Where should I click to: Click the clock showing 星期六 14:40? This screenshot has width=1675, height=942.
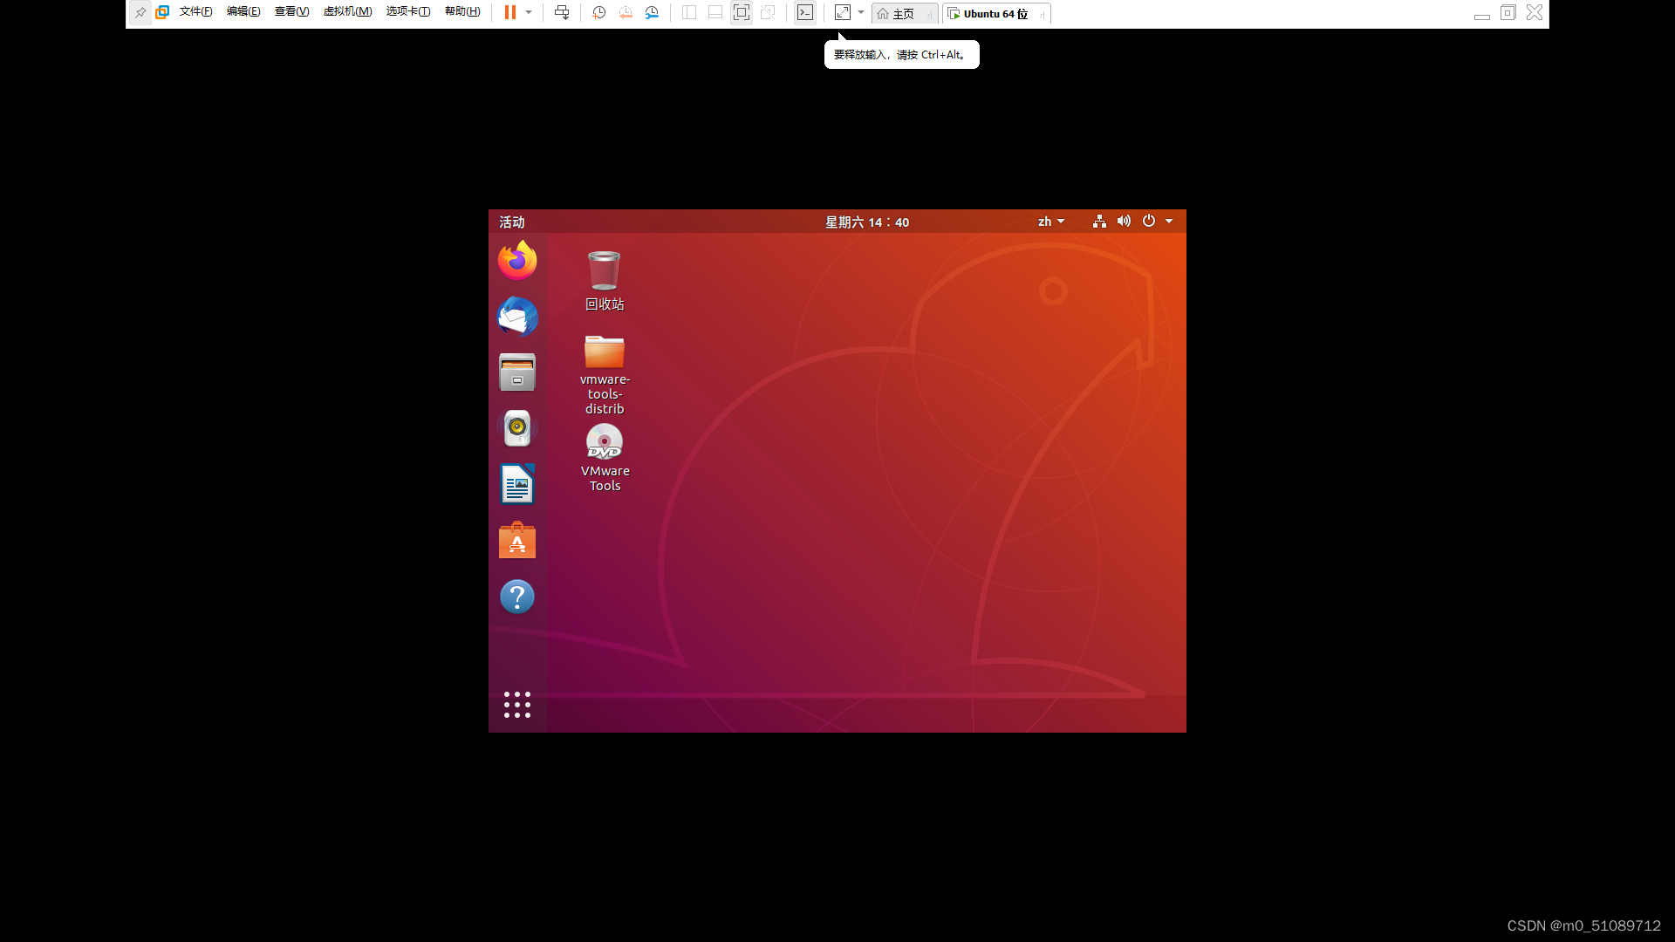pos(867,222)
